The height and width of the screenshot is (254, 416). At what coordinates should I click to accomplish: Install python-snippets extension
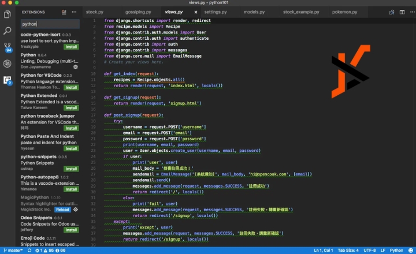coord(71,169)
